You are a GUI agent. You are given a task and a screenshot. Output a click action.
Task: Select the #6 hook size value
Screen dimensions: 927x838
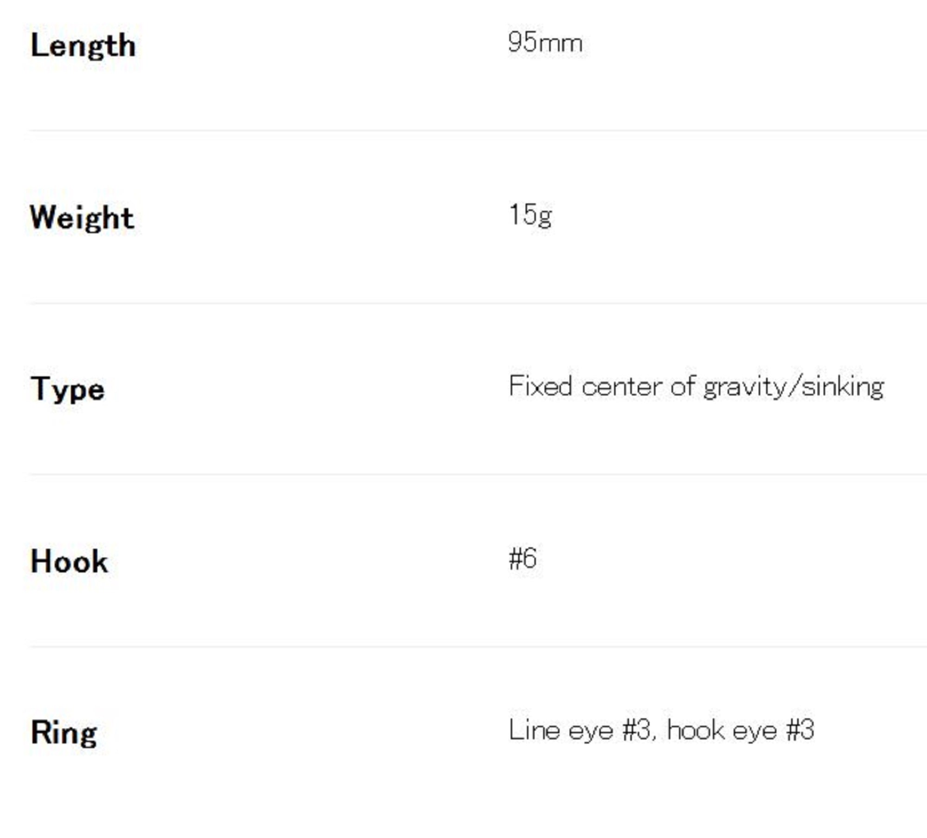click(523, 559)
